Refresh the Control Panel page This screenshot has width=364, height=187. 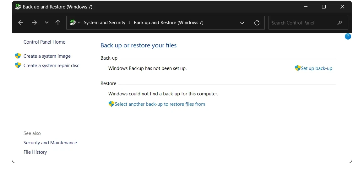pos(257,23)
